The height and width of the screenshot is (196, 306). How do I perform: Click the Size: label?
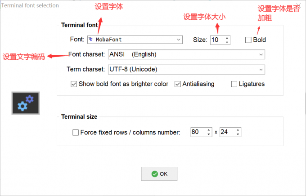coord(200,40)
